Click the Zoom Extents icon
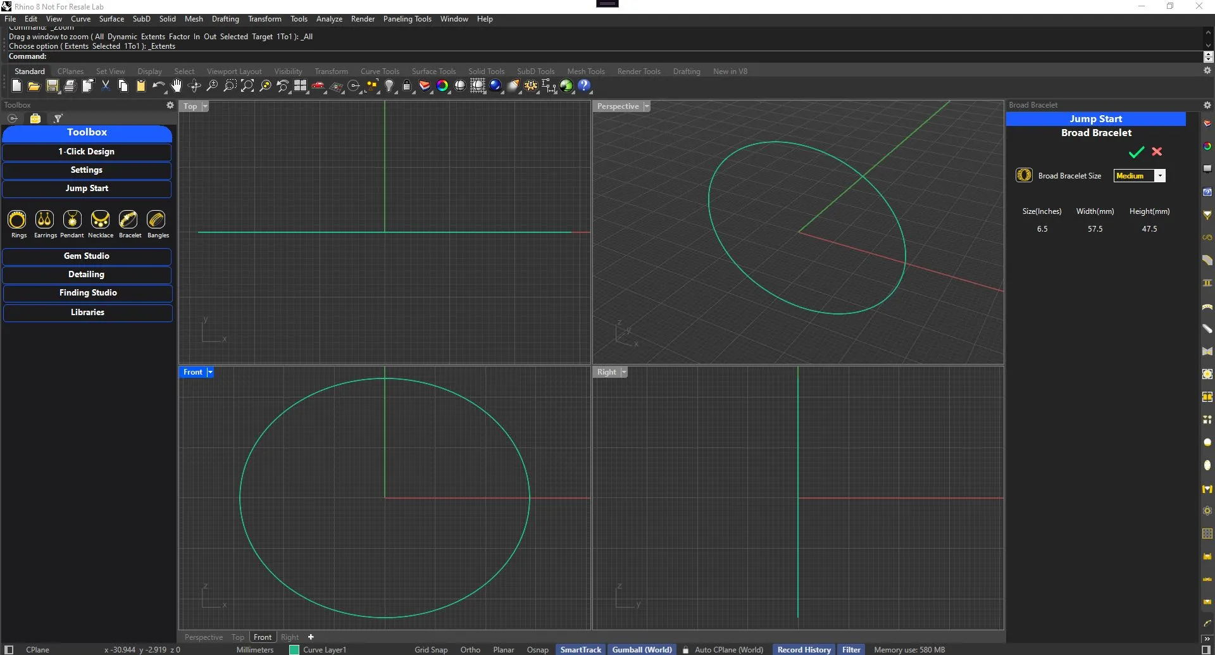 point(247,86)
